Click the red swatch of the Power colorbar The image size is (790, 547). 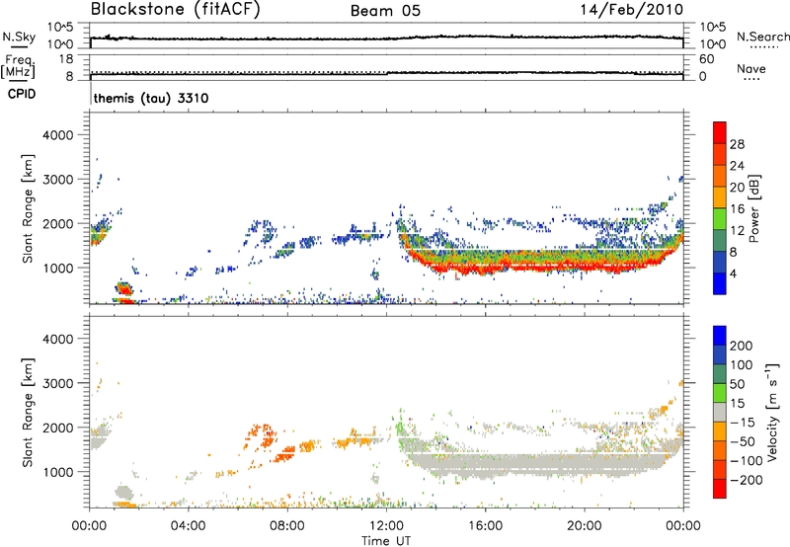[720, 132]
